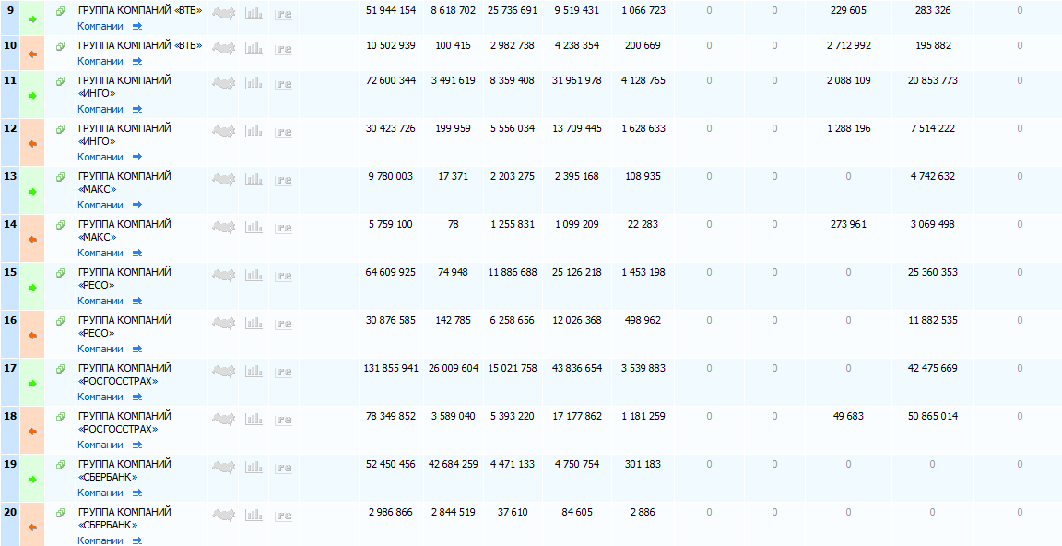Click row number 13 cell
The height and width of the screenshot is (546, 1062).
click(x=10, y=190)
